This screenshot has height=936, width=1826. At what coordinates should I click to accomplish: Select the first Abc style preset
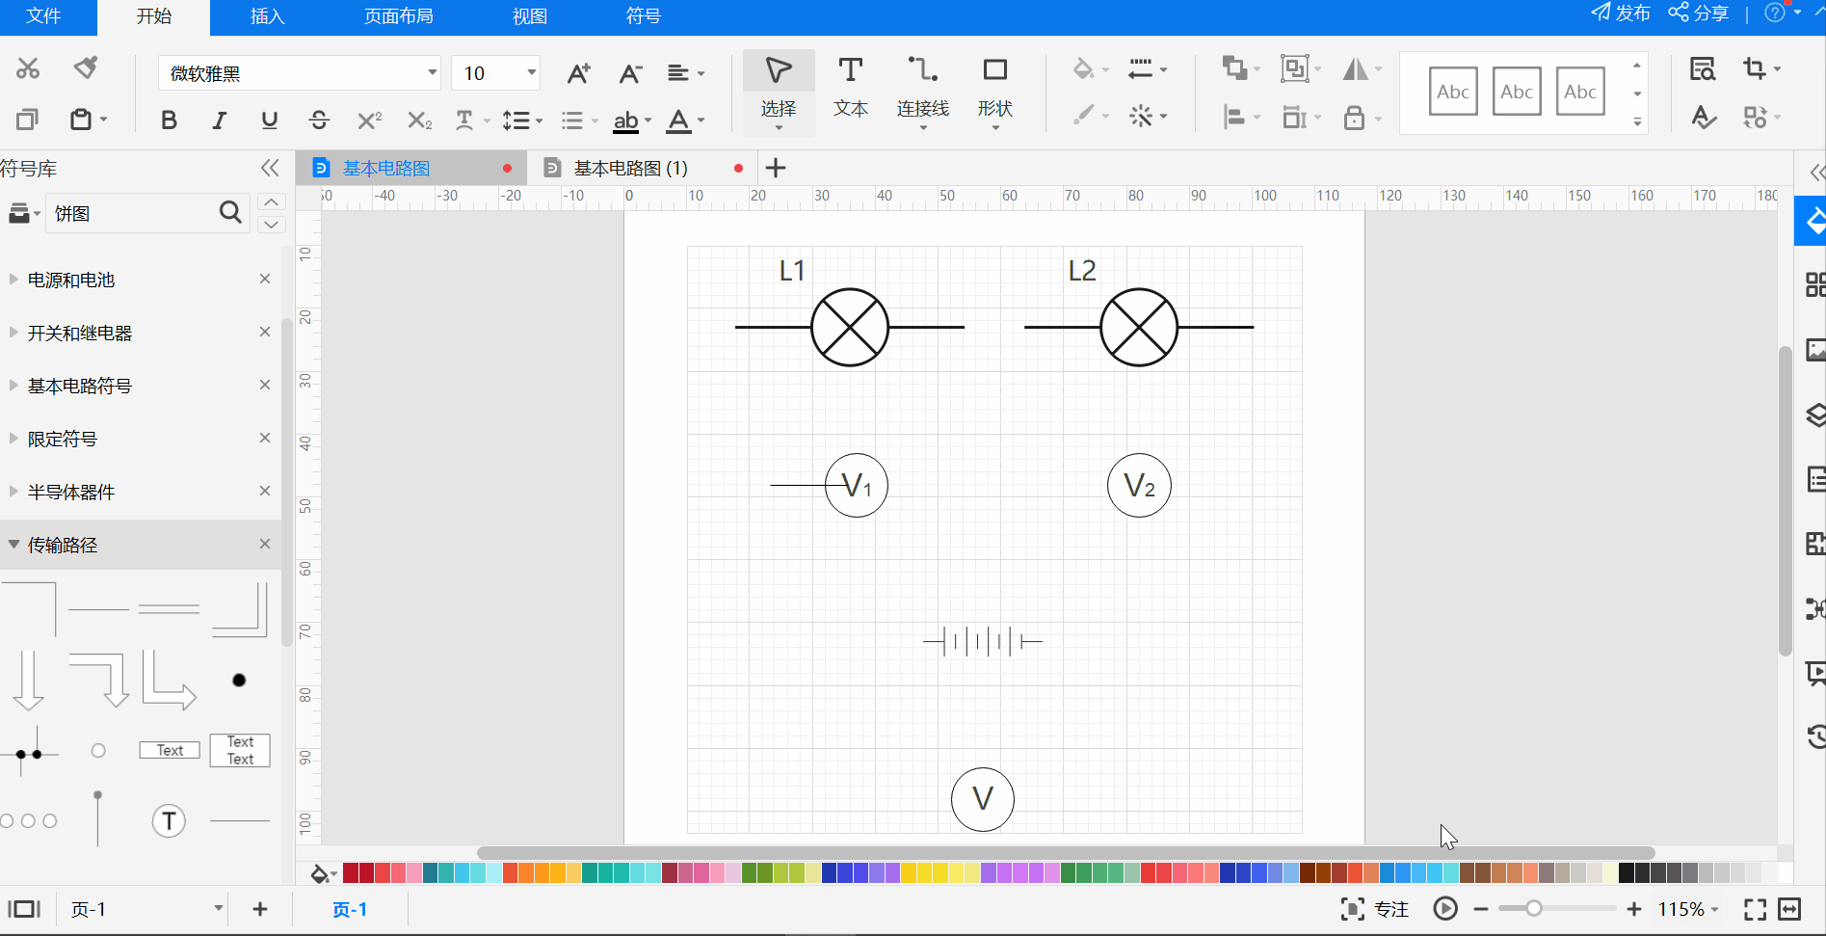pos(1453,92)
